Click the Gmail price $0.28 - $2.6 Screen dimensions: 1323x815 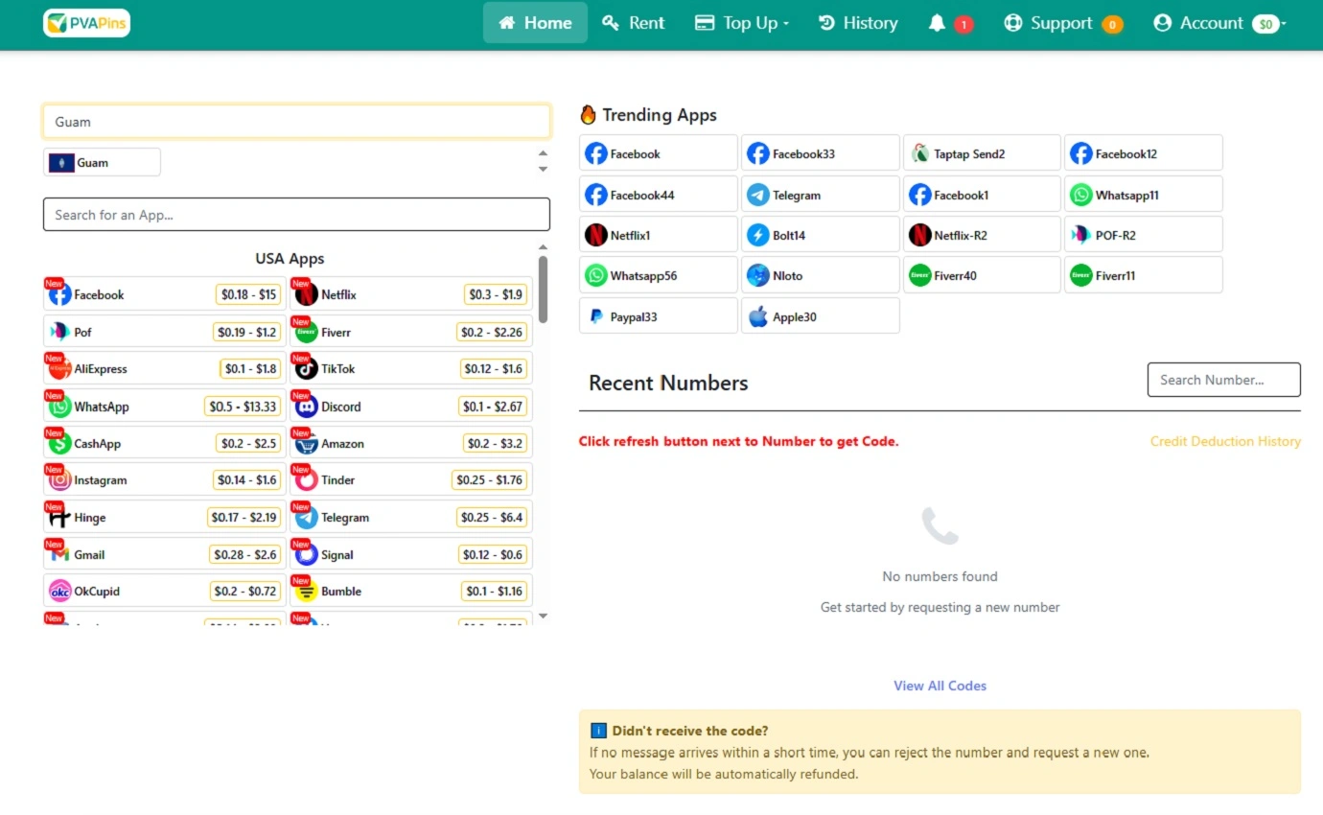(246, 554)
